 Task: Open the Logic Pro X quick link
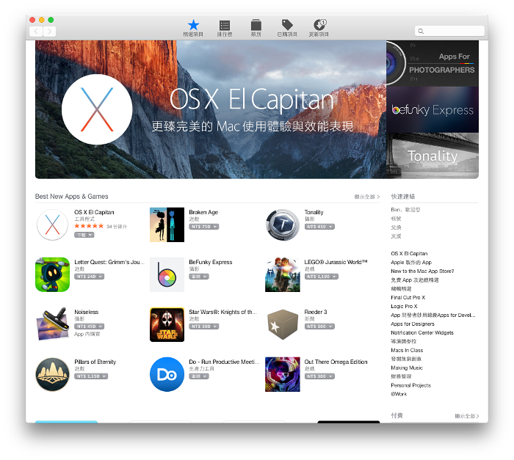click(x=404, y=307)
